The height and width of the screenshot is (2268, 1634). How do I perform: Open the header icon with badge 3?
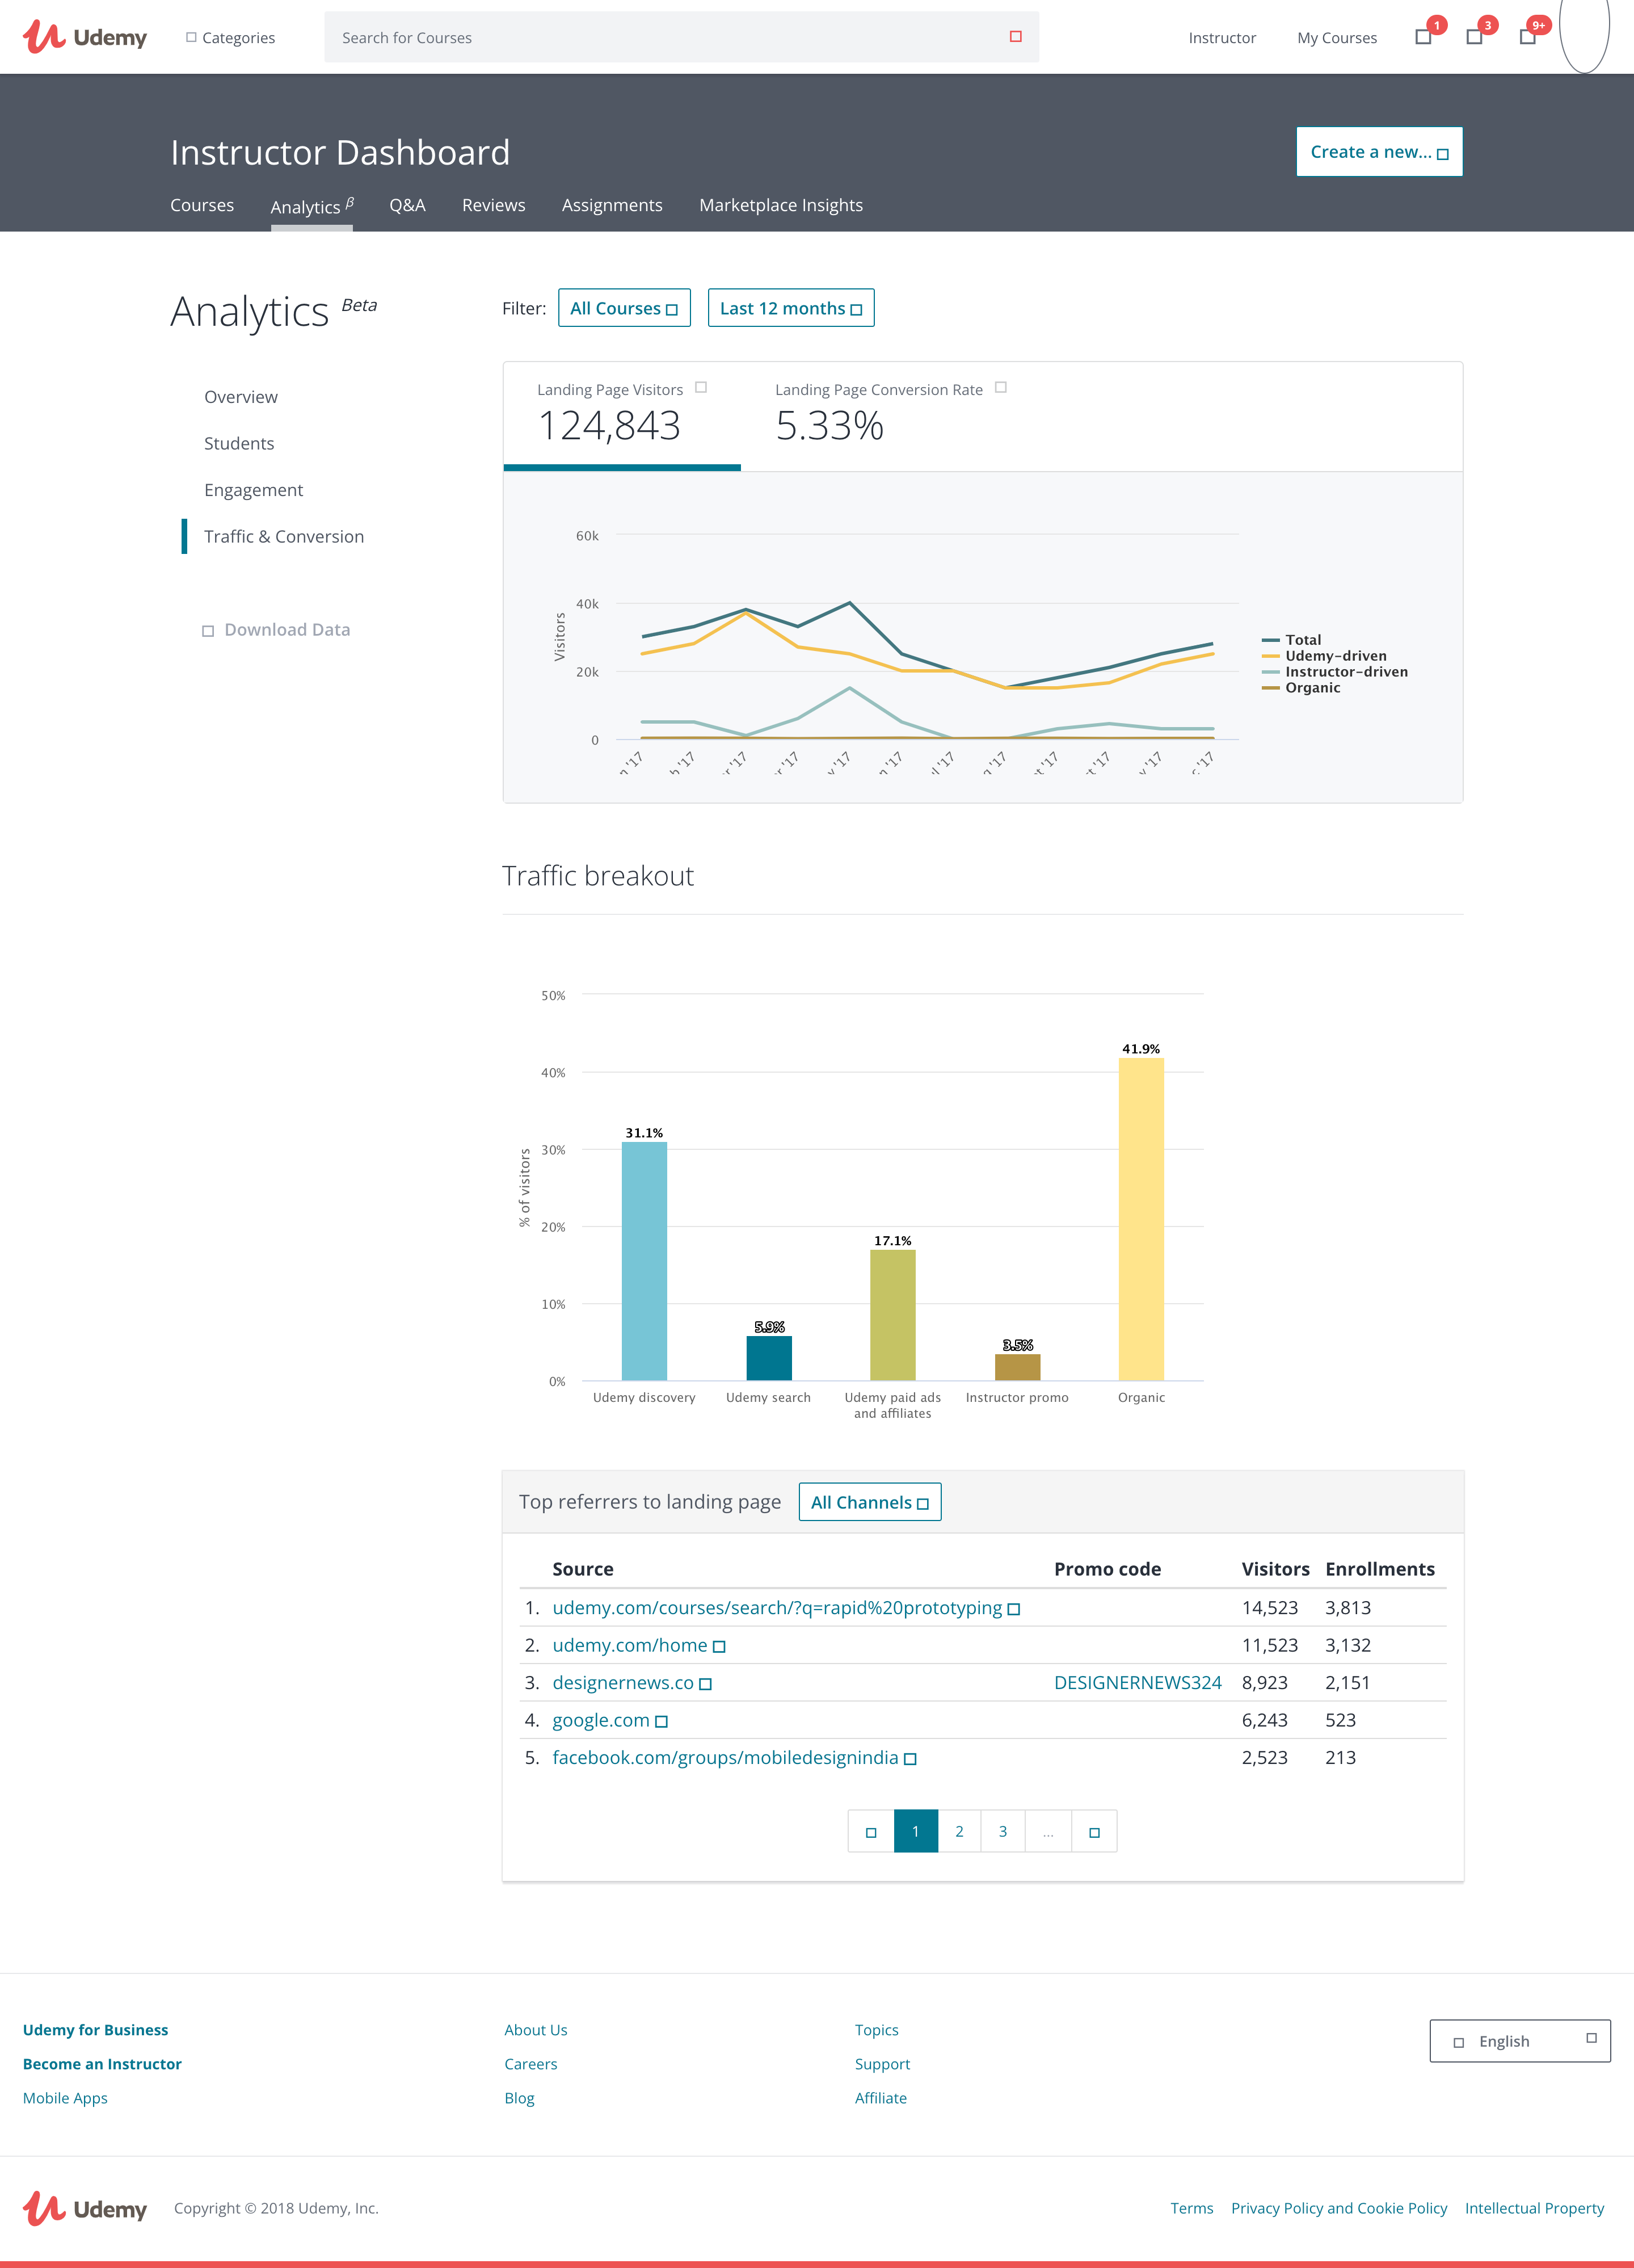coord(1474,37)
